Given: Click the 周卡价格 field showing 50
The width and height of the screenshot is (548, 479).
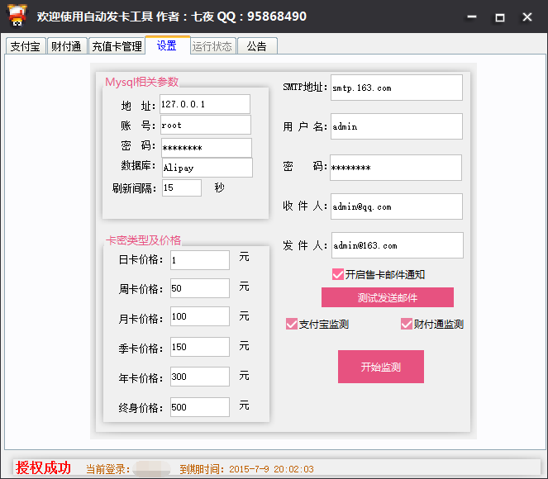Looking at the screenshot, I should (x=200, y=288).
